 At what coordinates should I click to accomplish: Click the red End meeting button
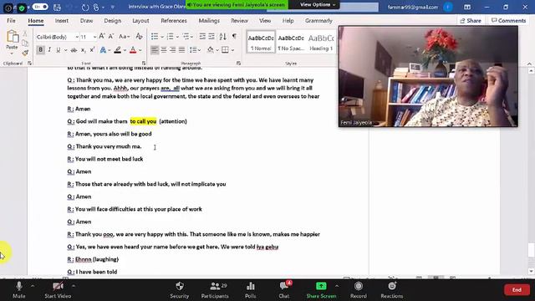[x=517, y=290]
